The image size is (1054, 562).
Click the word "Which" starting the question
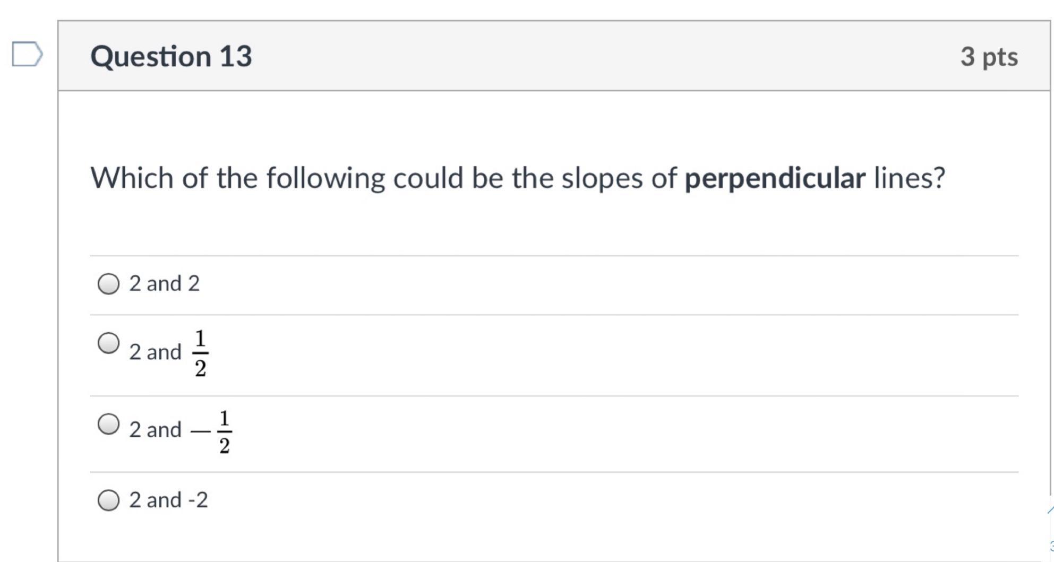[132, 178]
